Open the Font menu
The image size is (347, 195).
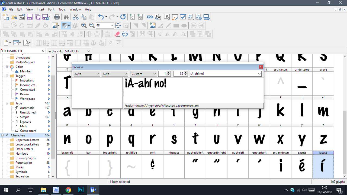[x=51, y=9]
